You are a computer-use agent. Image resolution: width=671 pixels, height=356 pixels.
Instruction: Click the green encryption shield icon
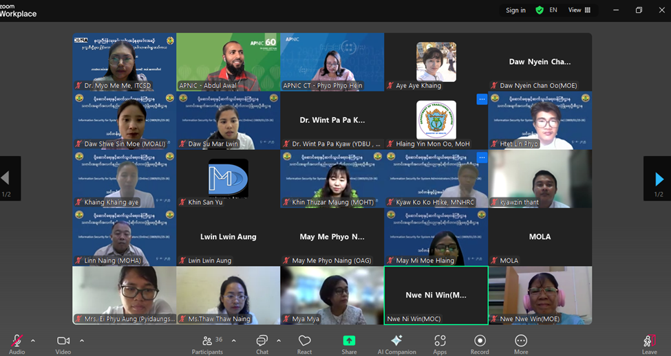tap(540, 10)
